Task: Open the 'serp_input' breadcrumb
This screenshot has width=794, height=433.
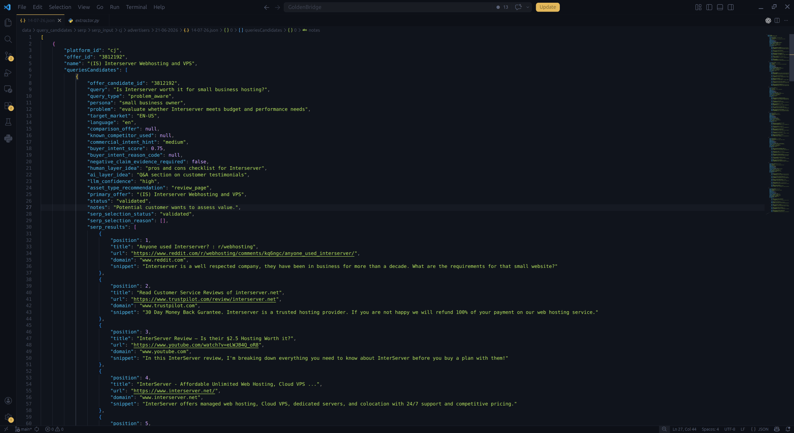Action: (102, 30)
